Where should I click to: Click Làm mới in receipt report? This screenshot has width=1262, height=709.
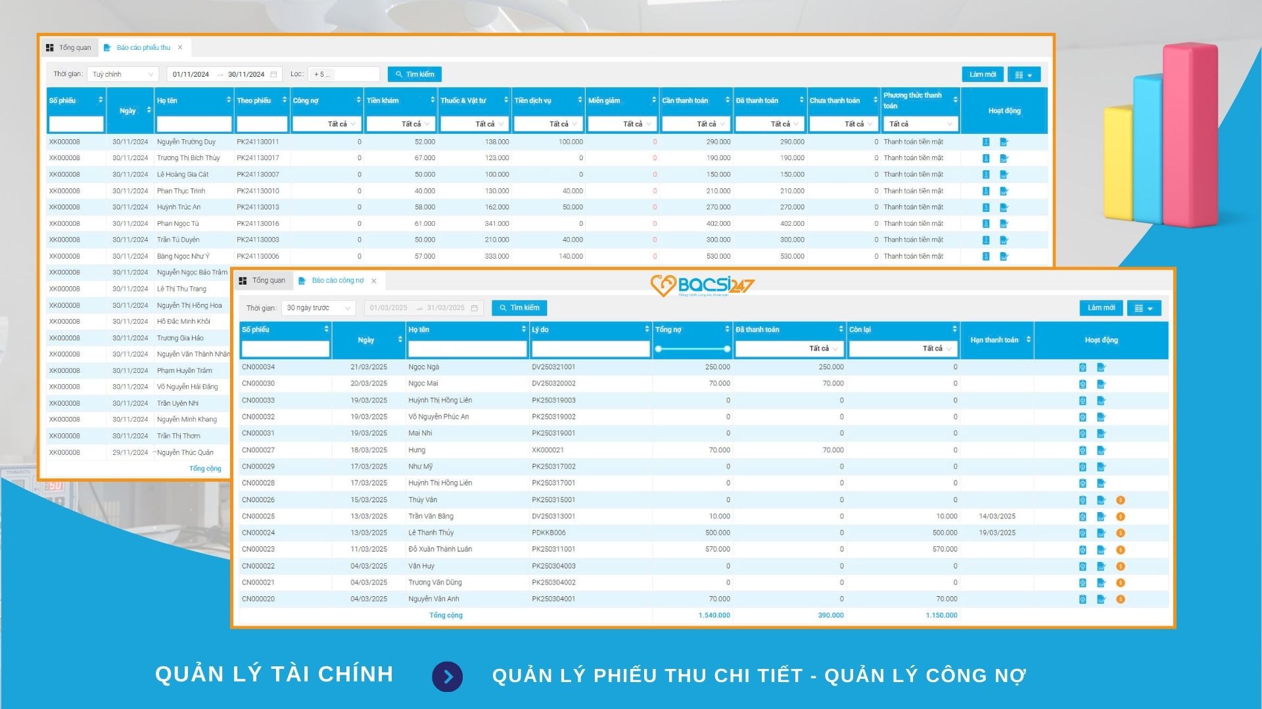pyautogui.click(x=983, y=74)
